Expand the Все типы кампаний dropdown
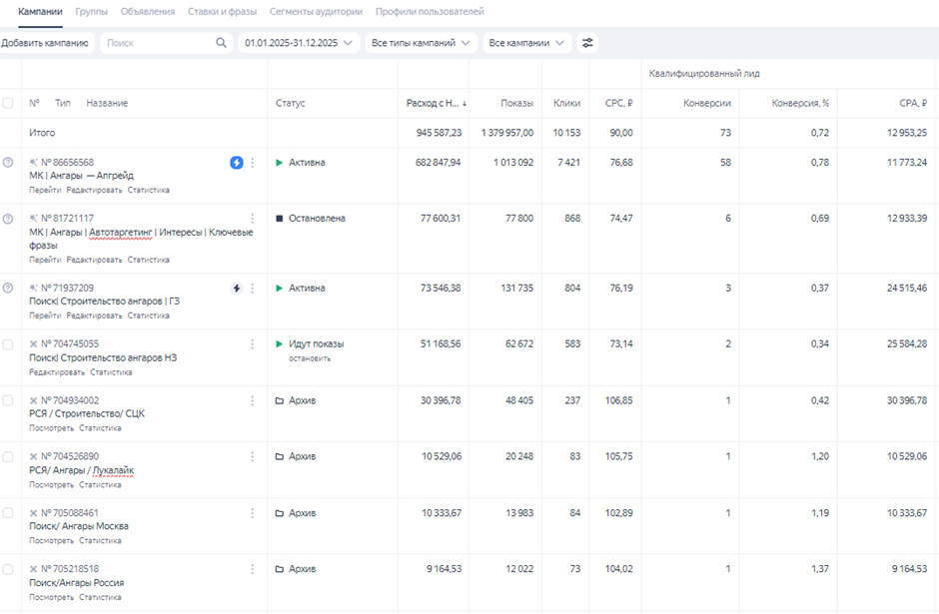This screenshot has width=939, height=614. click(420, 43)
